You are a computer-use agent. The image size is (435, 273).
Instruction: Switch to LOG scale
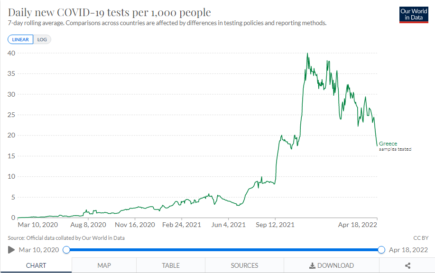coord(42,39)
